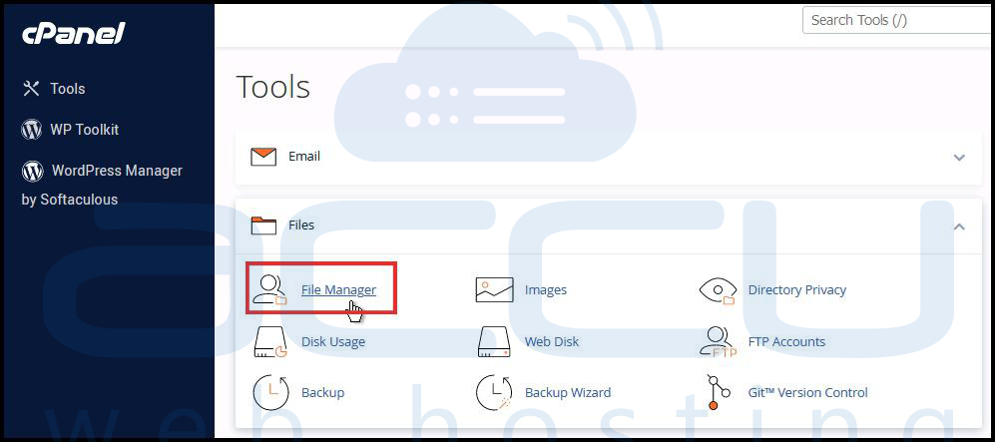Viewport: 995px width, 442px height.
Task: Click the Directory Privacy eye icon
Action: (x=718, y=289)
